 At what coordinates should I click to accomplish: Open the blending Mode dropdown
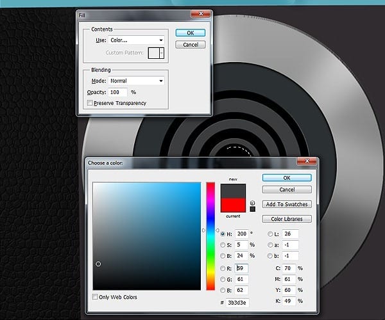click(x=136, y=81)
